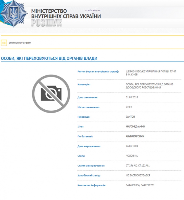Click the 'Регіон (орган внутрішніх справ)' label
184x200 pixels.
coord(98,72)
